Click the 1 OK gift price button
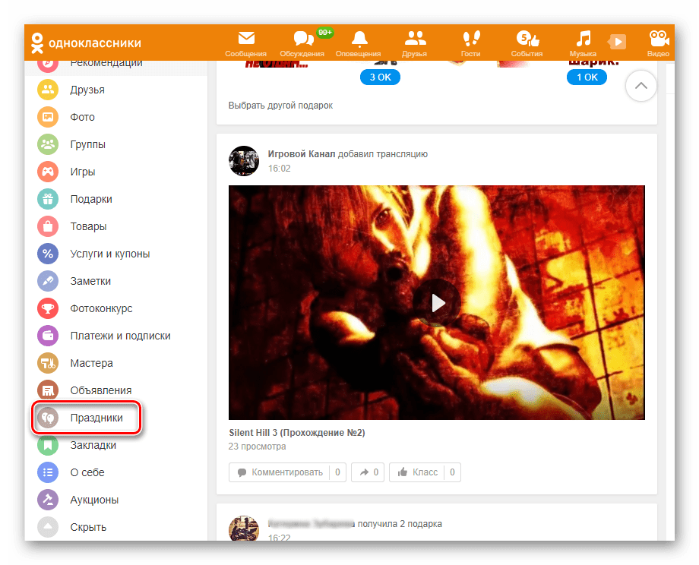Image resolution: width=699 pixels, height=565 pixels. coord(587,77)
